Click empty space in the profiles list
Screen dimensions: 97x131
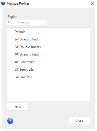tap(48, 91)
